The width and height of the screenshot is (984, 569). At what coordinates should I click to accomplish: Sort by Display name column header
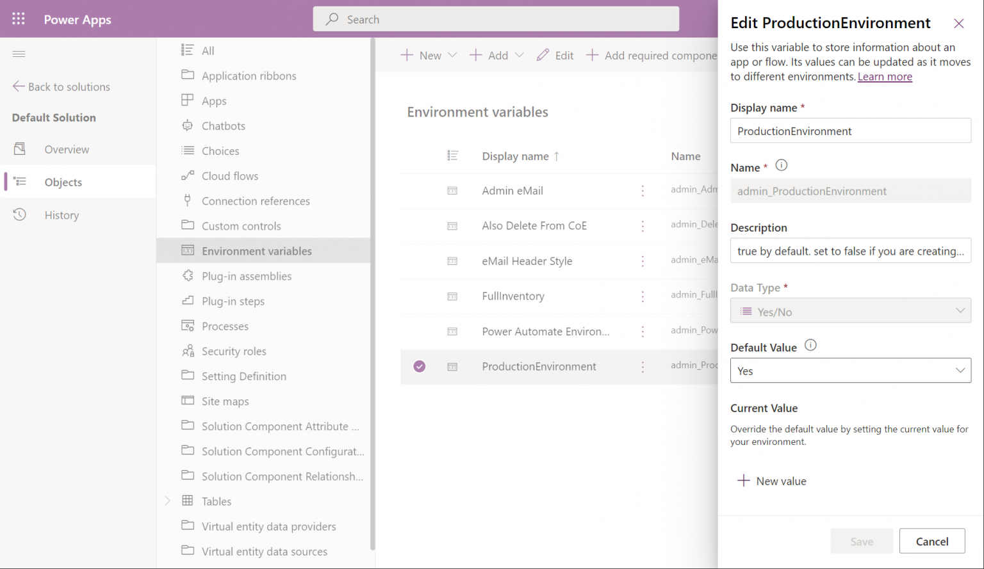(520, 156)
